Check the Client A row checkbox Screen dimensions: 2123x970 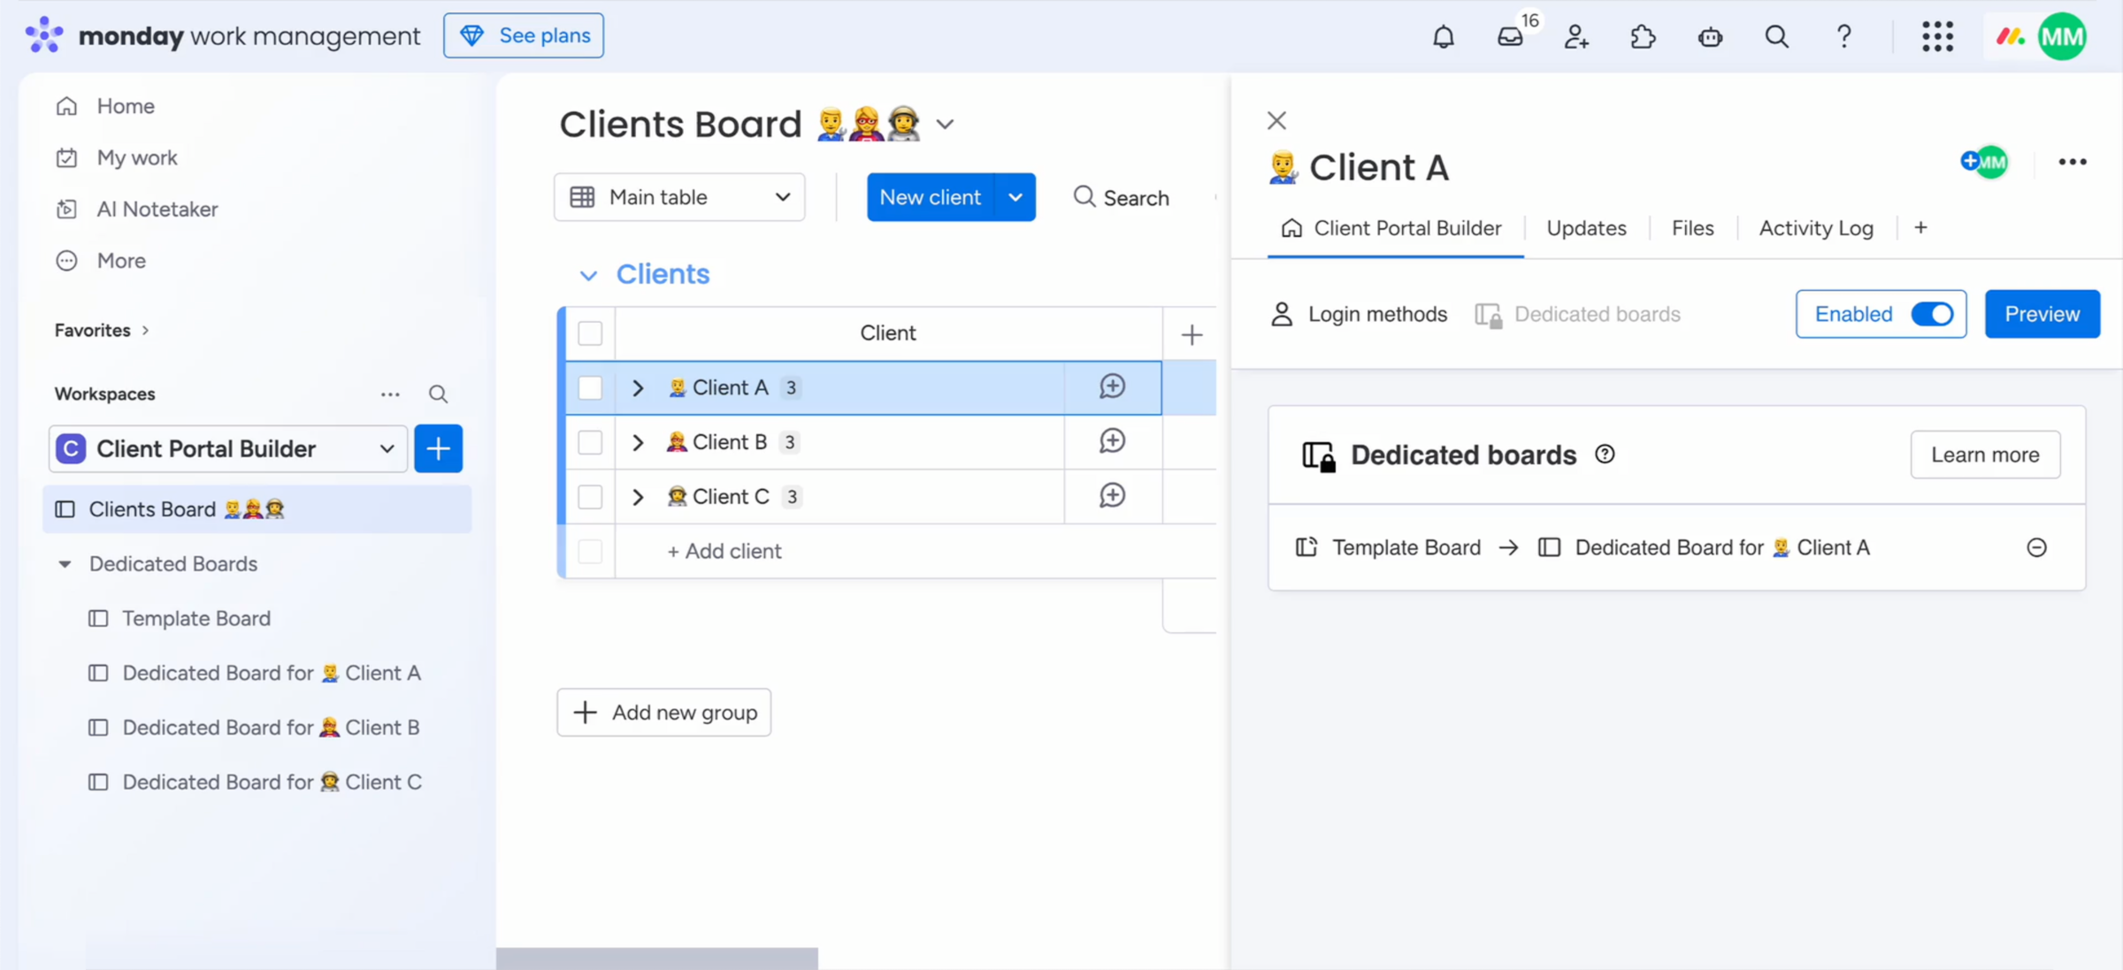point(590,387)
